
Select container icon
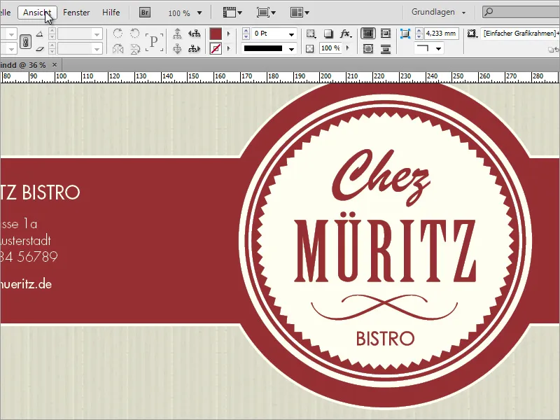177,34
